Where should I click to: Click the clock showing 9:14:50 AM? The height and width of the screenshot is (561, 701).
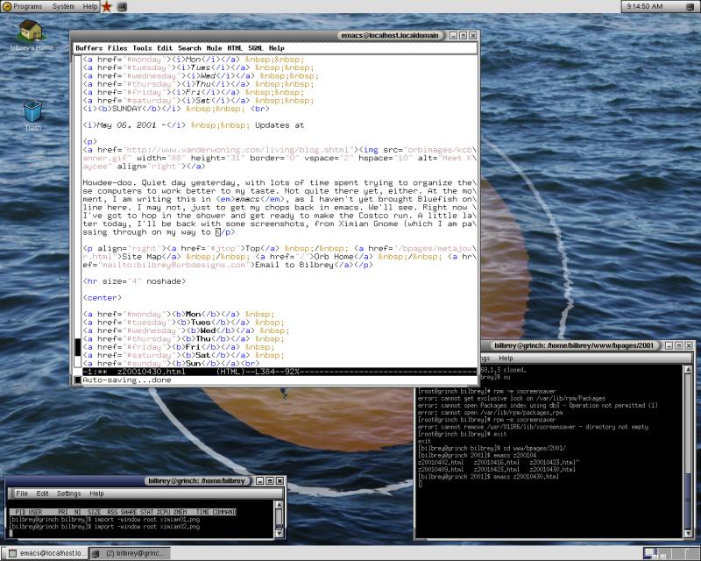(647, 6)
